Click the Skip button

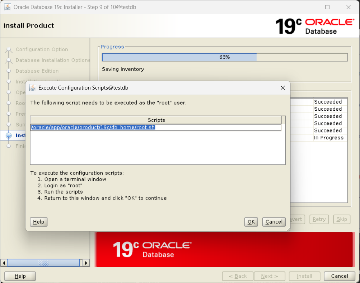click(x=342, y=219)
